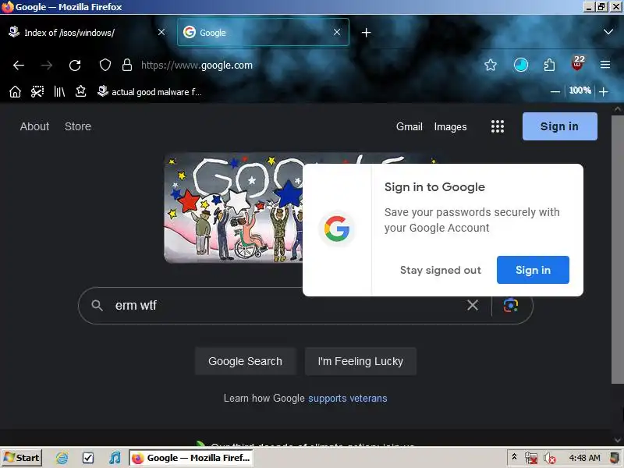Click Sign in inside the popup
This screenshot has height=468, width=624.
pos(533,270)
